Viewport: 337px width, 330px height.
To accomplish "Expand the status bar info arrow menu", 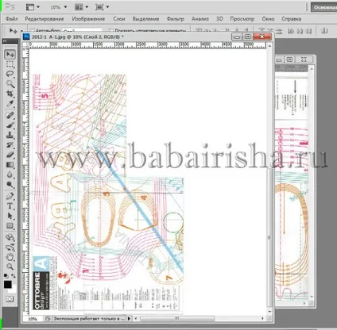I will 129,319.
